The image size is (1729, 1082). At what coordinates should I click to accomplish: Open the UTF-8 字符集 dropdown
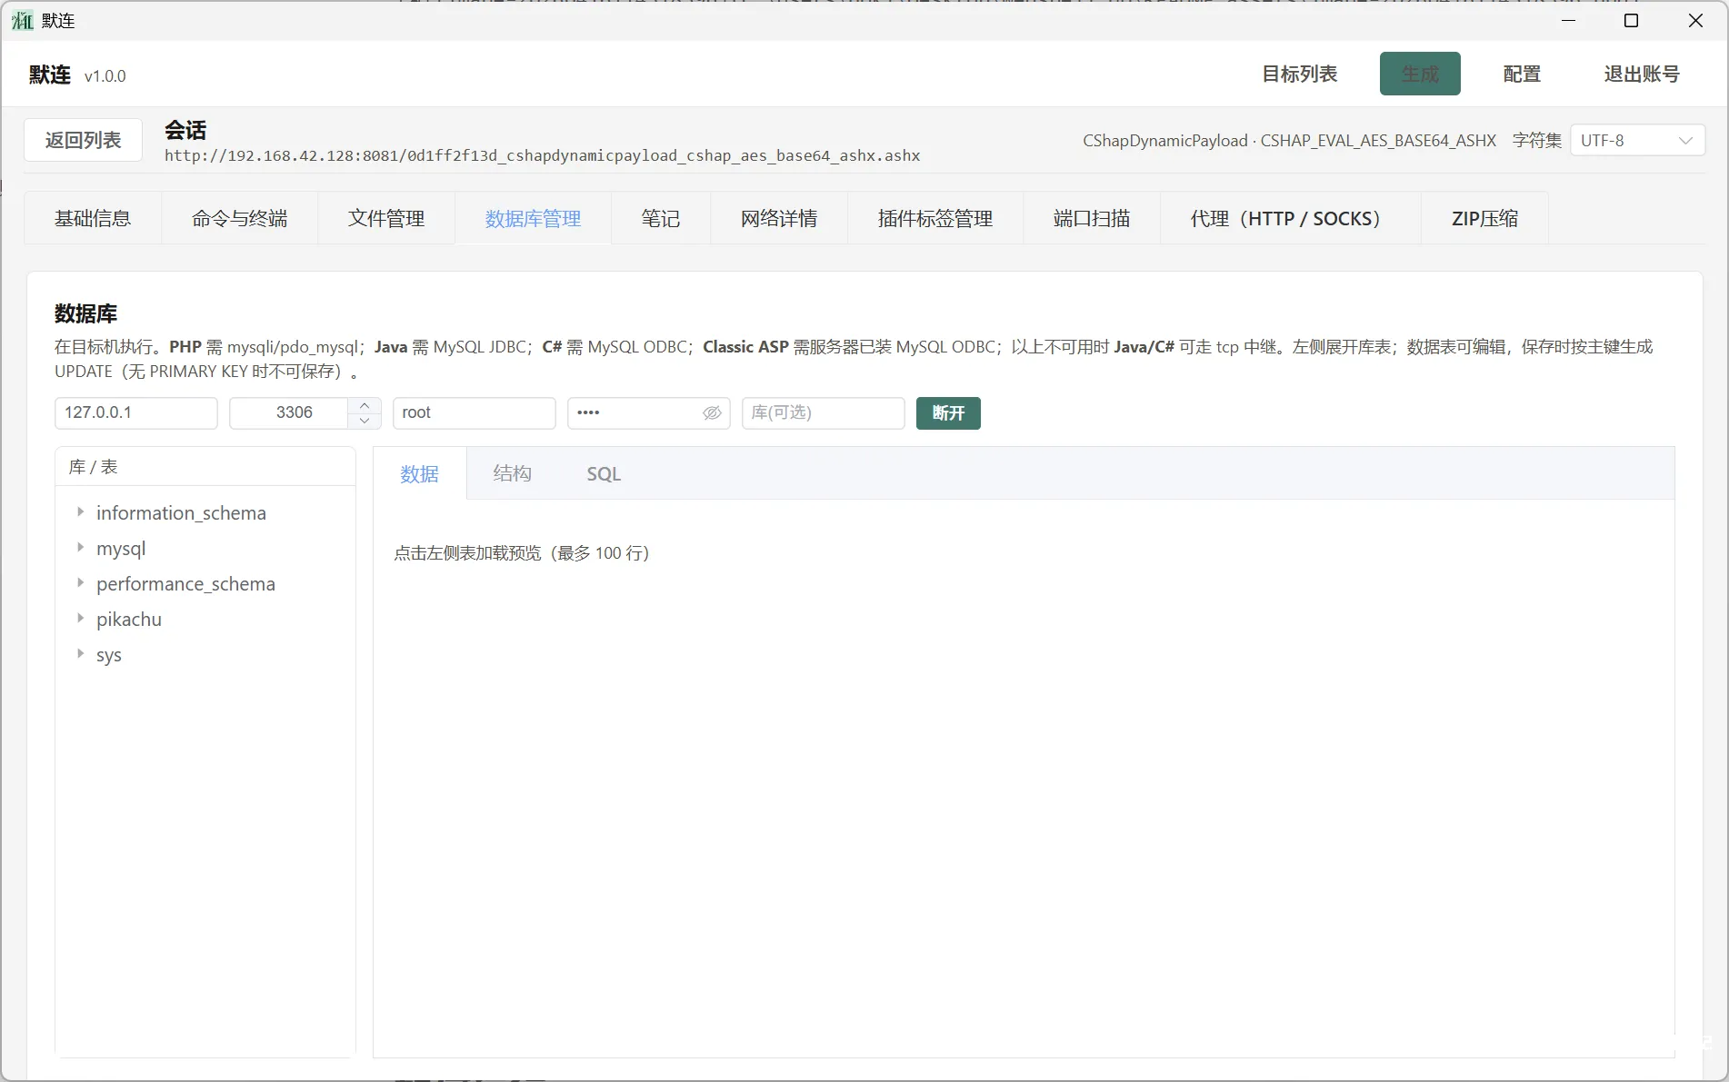coord(1636,140)
